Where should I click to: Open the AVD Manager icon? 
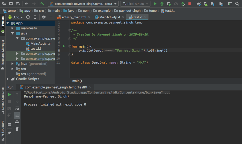[x=206, y=4]
